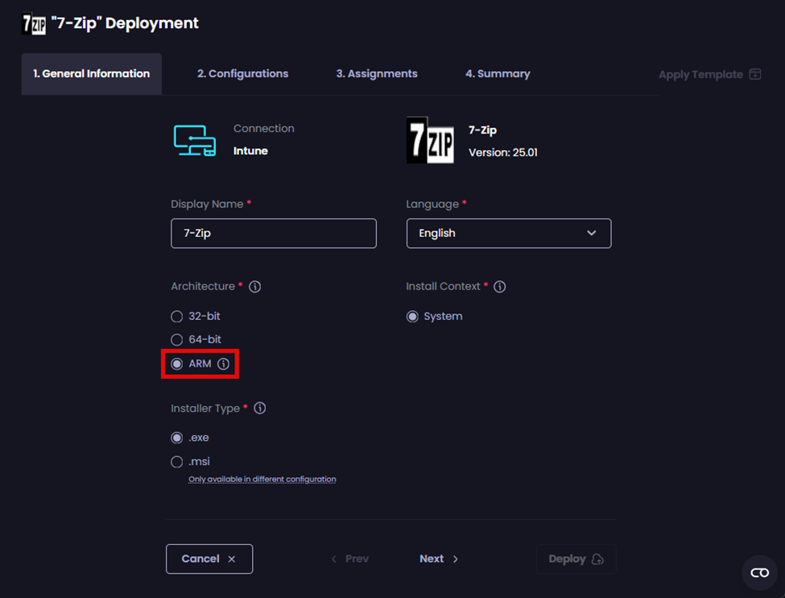Switch to the Assignments tab
The image size is (785, 598).
point(376,73)
